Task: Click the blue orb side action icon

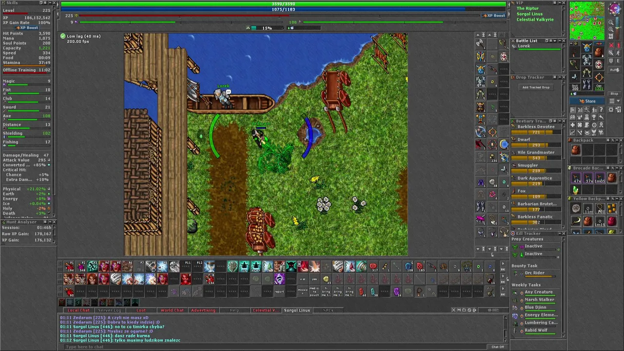Action: [504, 145]
